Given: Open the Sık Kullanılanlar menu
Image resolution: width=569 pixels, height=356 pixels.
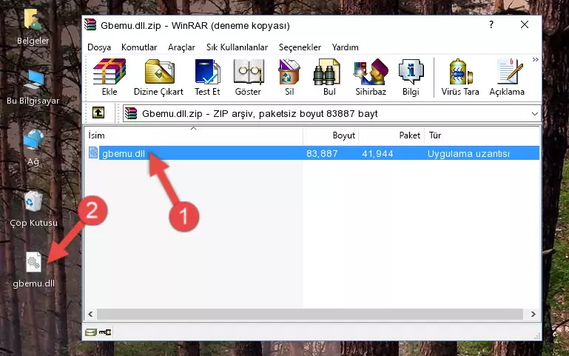Looking at the screenshot, I should 237,47.
